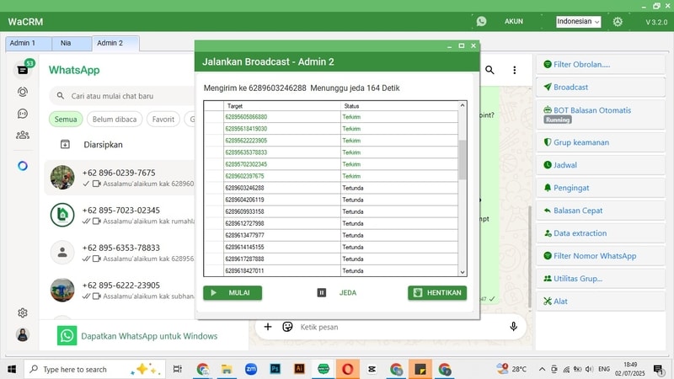Click the microphone voice message icon

coord(513,327)
